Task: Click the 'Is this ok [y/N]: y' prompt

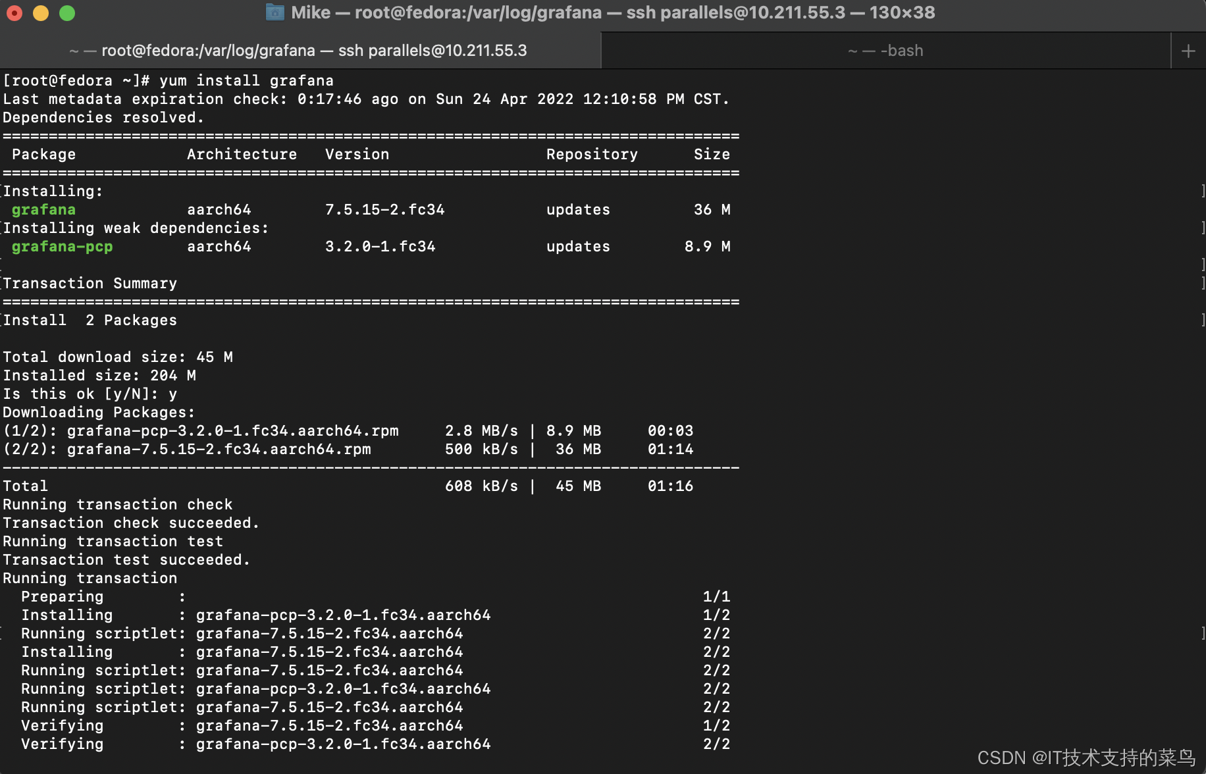Action: (90, 394)
